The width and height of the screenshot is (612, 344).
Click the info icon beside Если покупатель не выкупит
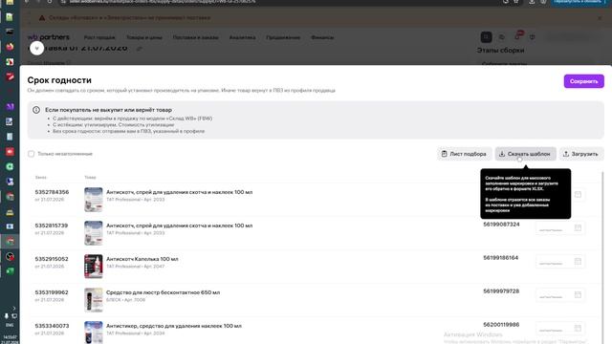[x=36, y=110]
